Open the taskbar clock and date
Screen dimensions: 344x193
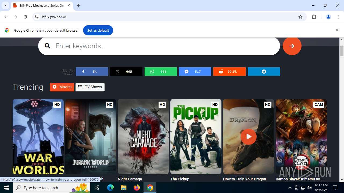321,188
